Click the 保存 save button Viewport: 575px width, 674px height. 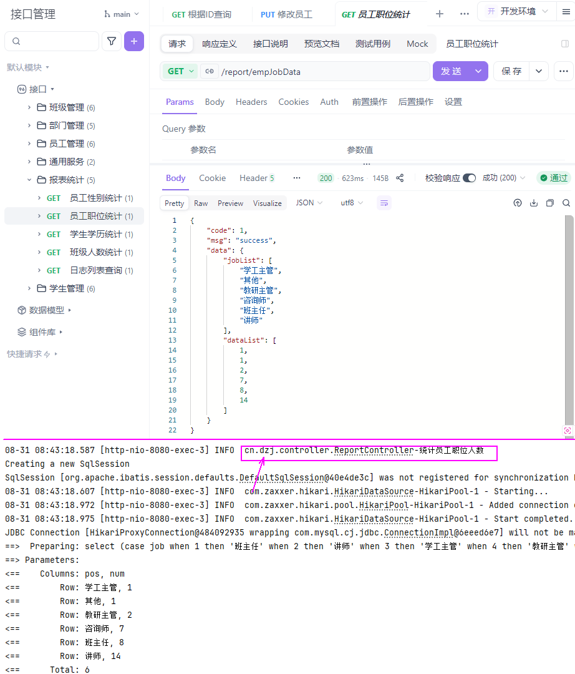511,71
